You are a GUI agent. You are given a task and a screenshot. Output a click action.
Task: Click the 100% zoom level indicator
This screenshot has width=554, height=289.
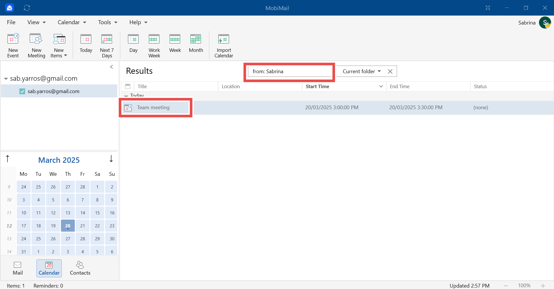pyautogui.click(x=524, y=286)
